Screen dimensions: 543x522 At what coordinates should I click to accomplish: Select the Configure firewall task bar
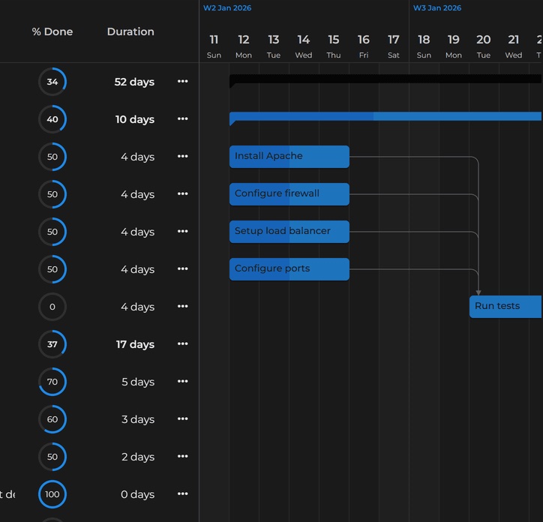coord(289,194)
